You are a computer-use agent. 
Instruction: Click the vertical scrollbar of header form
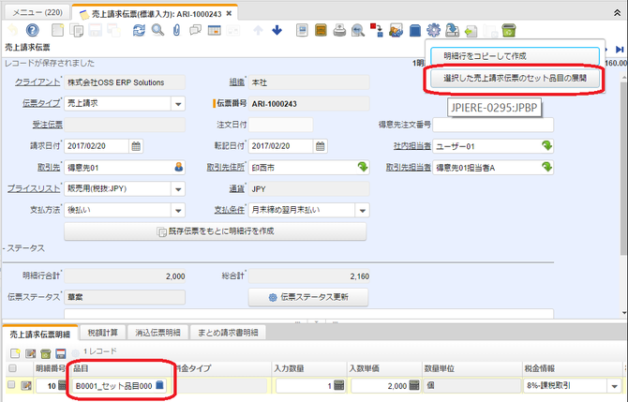point(623,168)
